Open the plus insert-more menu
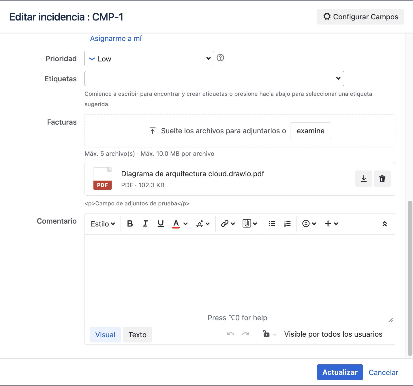413x386 pixels. point(331,224)
